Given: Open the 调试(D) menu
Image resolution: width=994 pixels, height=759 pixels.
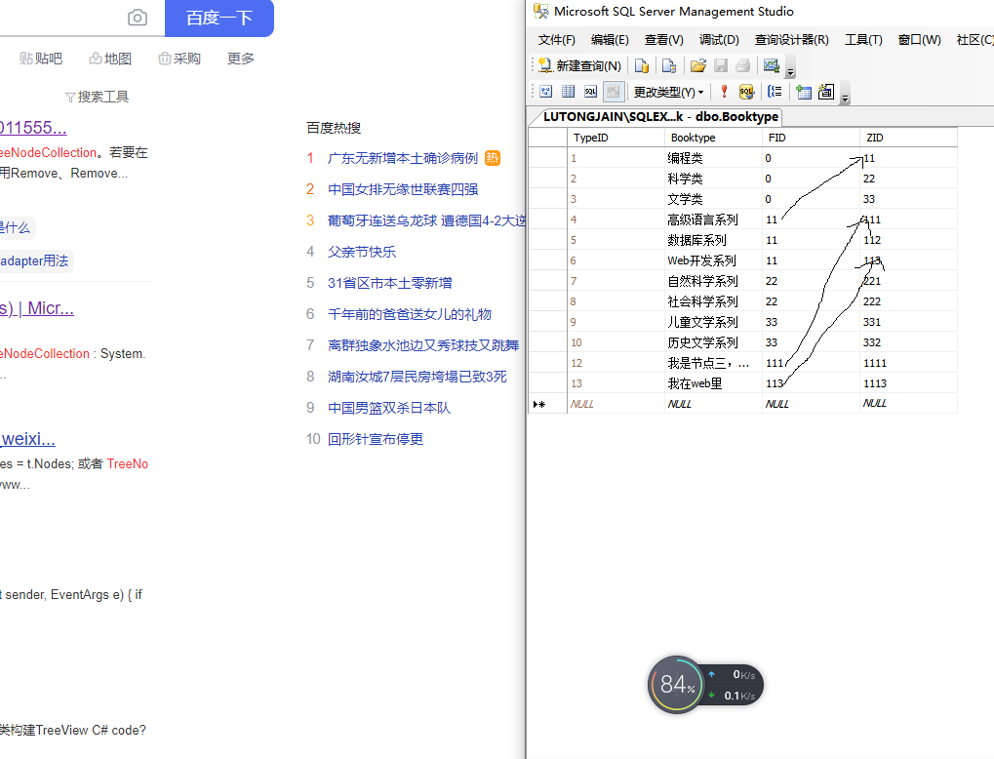Looking at the screenshot, I should (719, 40).
